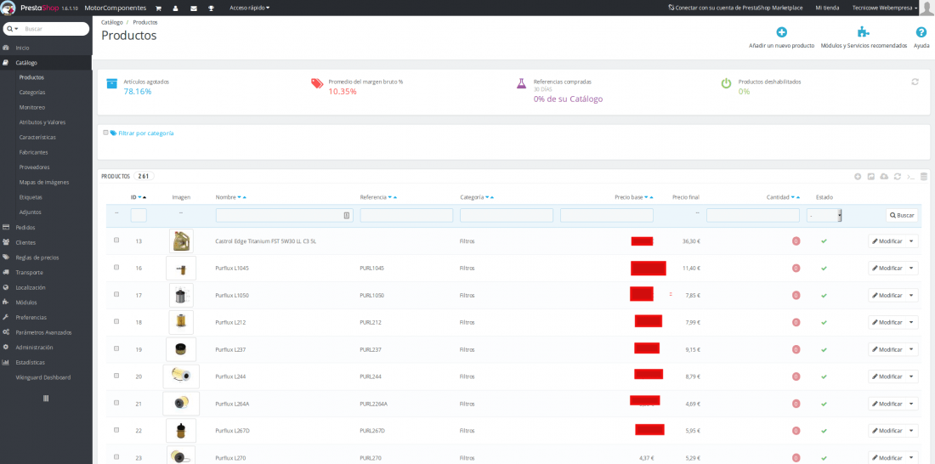This screenshot has width=935, height=464.
Task: Click the Buscar filter button
Action: click(902, 215)
